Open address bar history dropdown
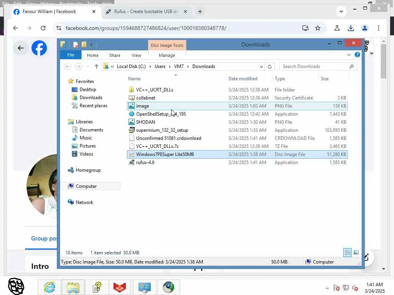The width and height of the screenshot is (394, 295). [261, 66]
